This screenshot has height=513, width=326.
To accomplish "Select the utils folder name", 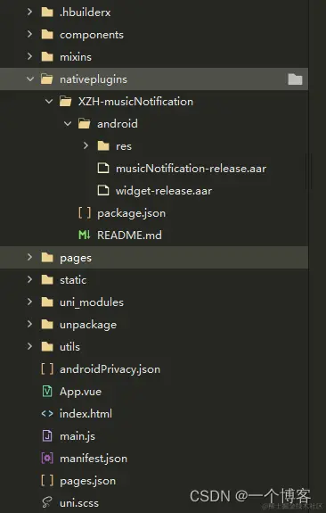I will pos(69,347).
